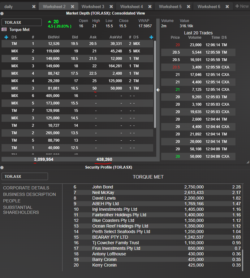Open the Worksheet 3 tab

click(93, 7)
